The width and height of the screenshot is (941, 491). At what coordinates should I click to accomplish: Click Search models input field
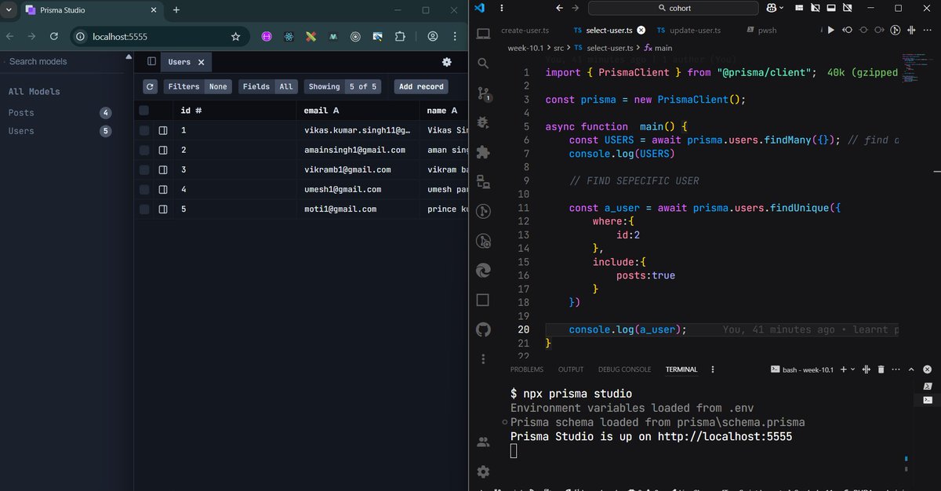click(63, 61)
